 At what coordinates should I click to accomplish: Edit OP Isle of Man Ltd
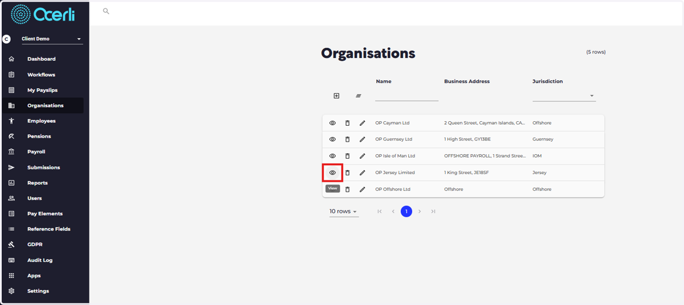[x=362, y=156]
